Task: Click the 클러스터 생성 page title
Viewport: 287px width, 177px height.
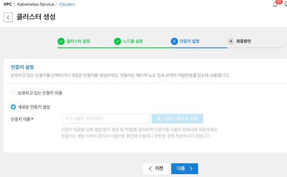Action: coord(36,17)
